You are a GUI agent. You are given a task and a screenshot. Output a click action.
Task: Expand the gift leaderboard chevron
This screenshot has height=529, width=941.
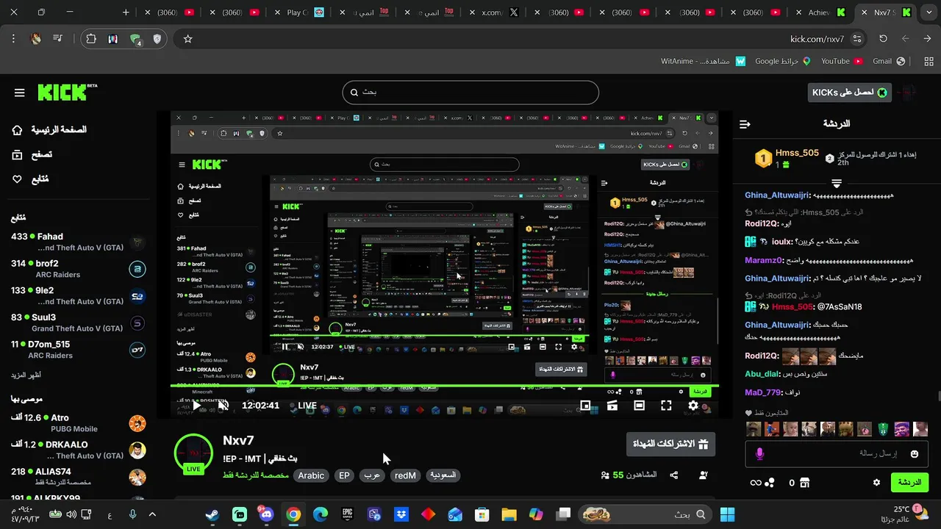(x=837, y=183)
